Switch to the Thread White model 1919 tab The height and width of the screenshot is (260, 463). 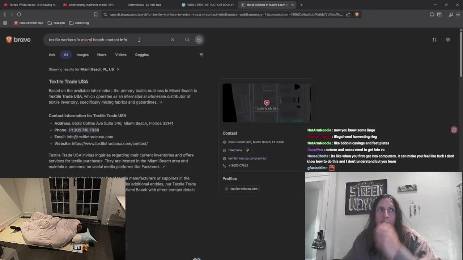tap(30, 5)
